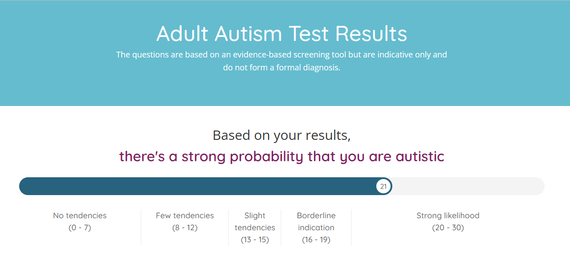Select the "Borderline indication" category label
570x257 pixels.
316,221
